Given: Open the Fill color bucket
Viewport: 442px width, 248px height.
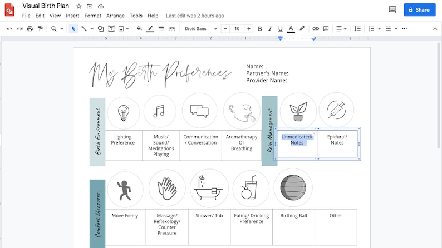Looking at the screenshot, I should [x=139, y=28].
